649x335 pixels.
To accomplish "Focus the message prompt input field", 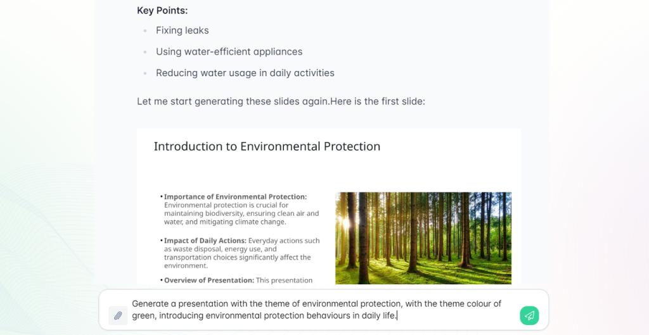I will [x=317, y=309].
